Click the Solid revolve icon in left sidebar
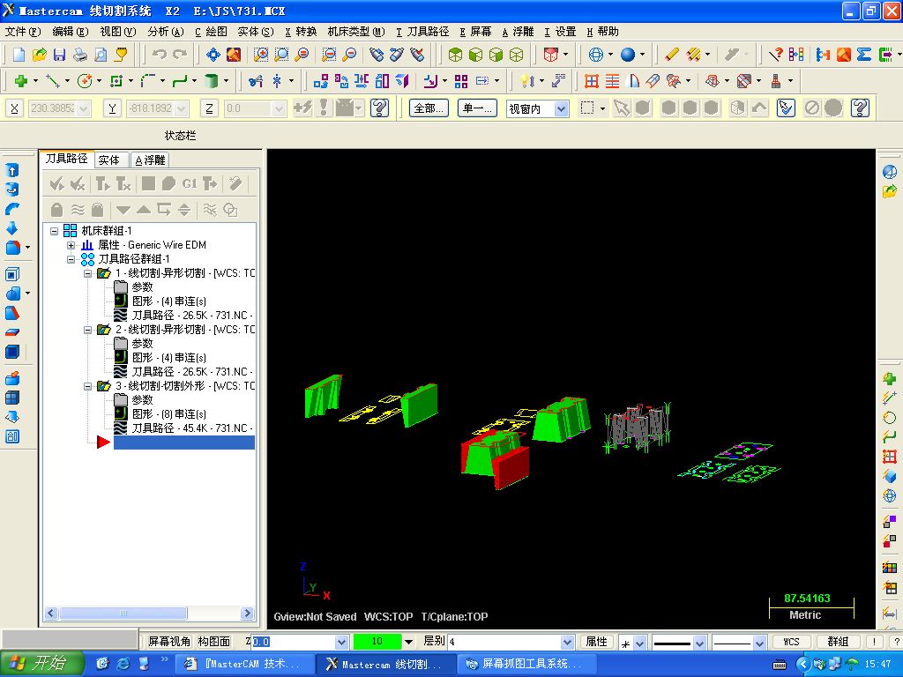The image size is (903, 677). 12,190
